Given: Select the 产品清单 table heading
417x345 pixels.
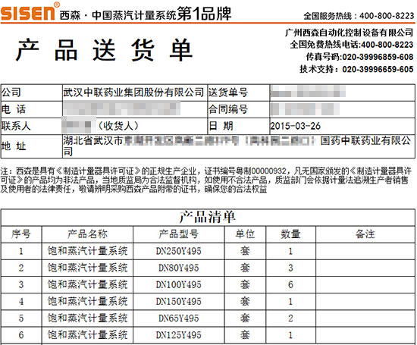Looking at the screenshot, I should pos(208,217).
